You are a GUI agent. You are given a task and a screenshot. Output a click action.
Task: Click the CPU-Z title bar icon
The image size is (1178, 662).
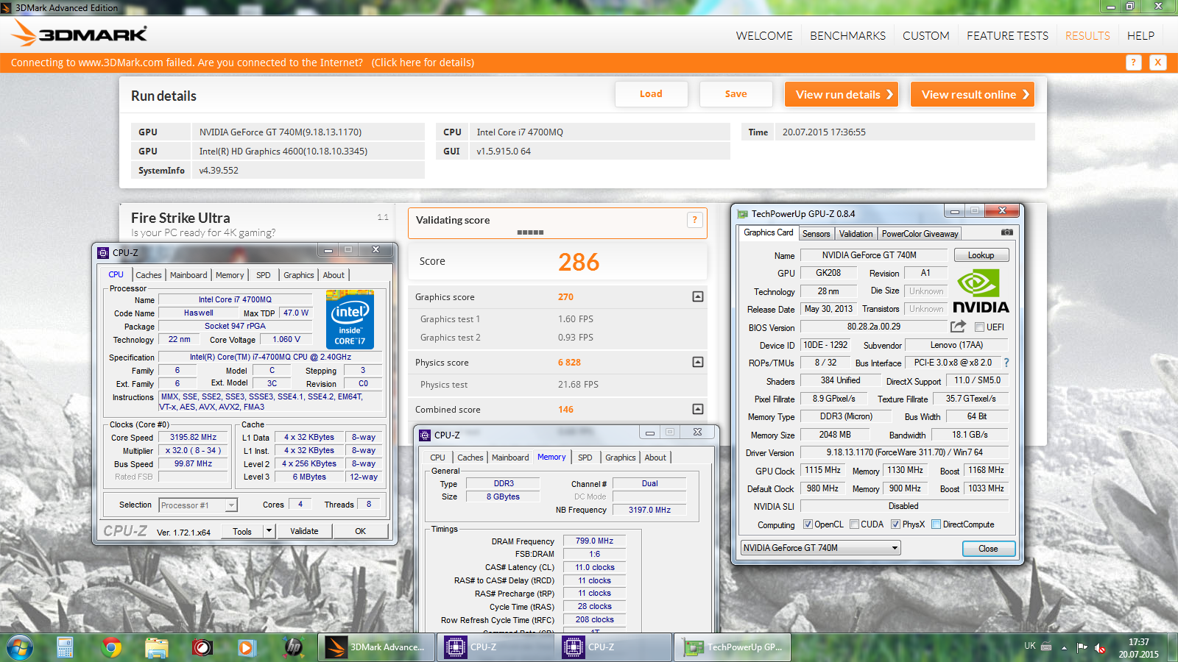tap(103, 252)
